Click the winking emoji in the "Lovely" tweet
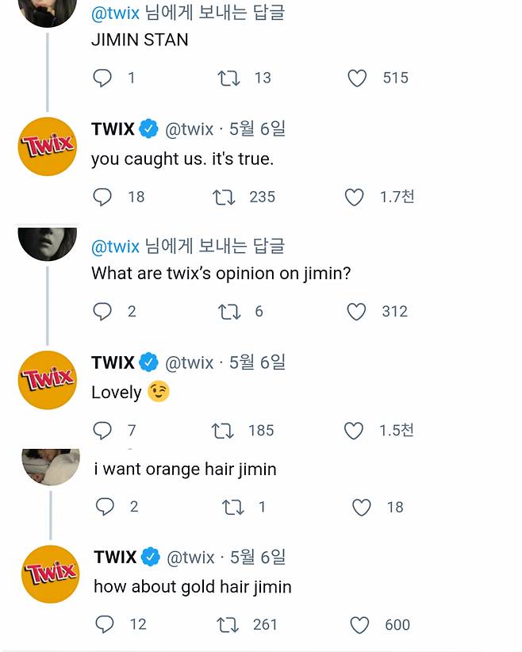The width and height of the screenshot is (522, 652). click(158, 392)
